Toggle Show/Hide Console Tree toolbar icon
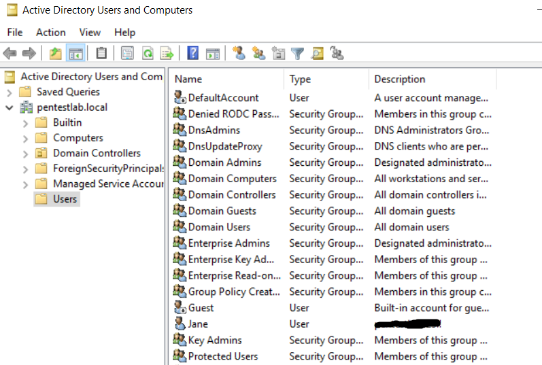Screen dimensions: 542x365 [75, 54]
